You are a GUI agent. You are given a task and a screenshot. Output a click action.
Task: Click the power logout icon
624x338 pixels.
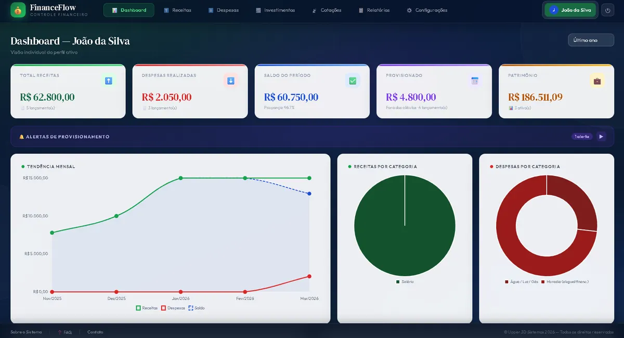point(607,10)
